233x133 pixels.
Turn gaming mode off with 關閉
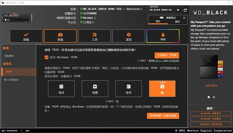coord(177,22)
